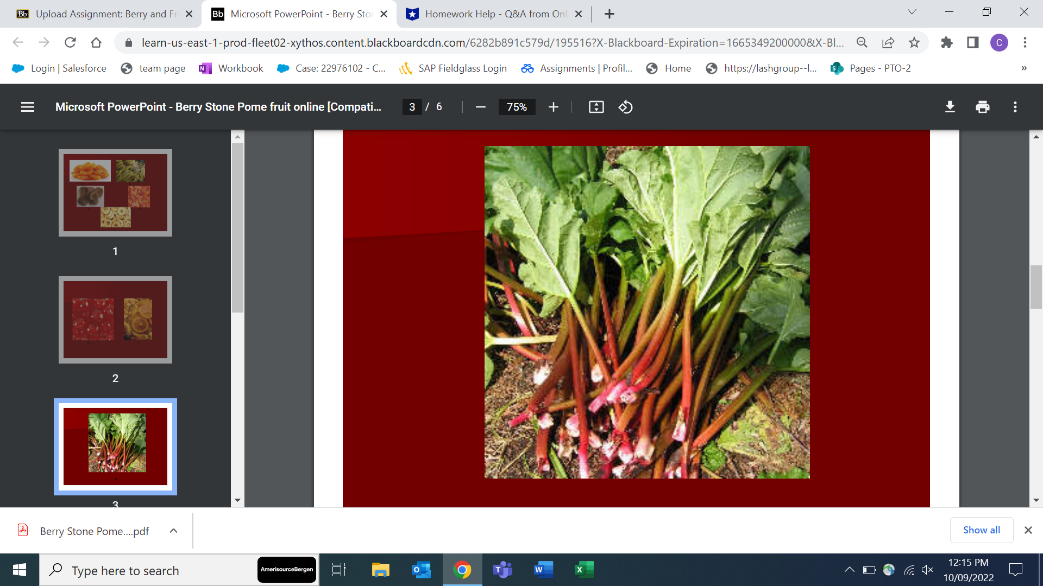This screenshot has height=586, width=1043.
Task: Expand the tab search dropdown arrow
Action: point(912,12)
